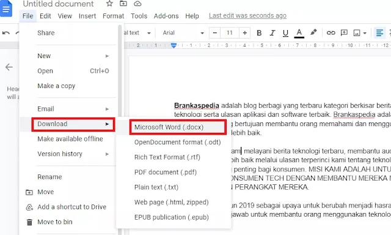This screenshot has height=235, width=391.
Task: Open the Add-ons menu
Action: point(166,16)
